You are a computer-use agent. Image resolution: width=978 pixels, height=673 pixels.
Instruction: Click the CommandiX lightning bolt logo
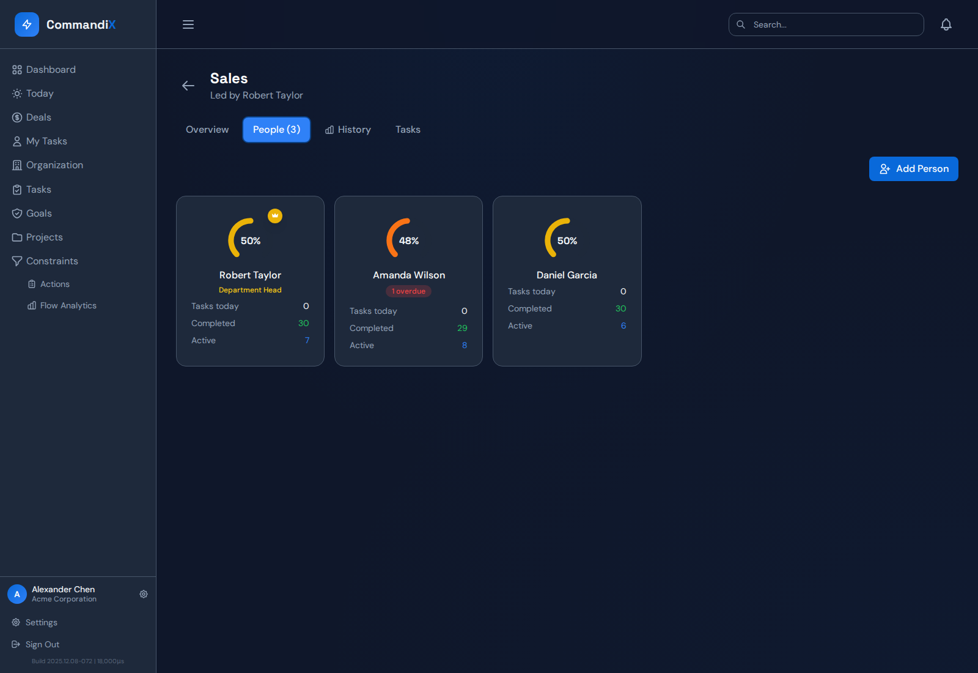click(x=27, y=24)
